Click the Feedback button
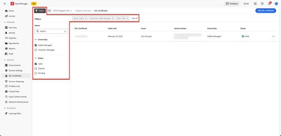Screen dimensions: 281x136 tap(232, 4)
